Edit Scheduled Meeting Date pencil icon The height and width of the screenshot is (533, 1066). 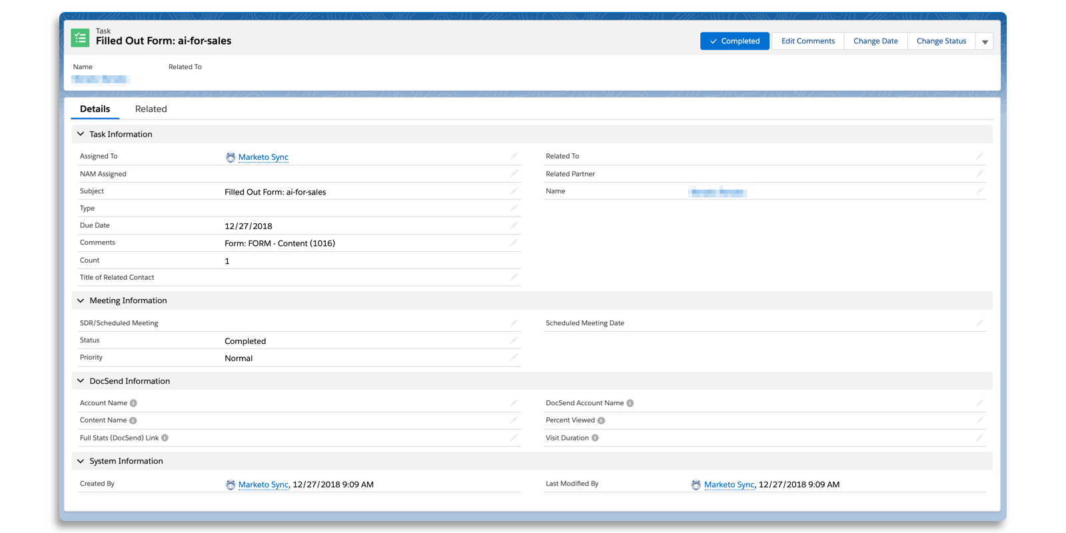(x=979, y=322)
